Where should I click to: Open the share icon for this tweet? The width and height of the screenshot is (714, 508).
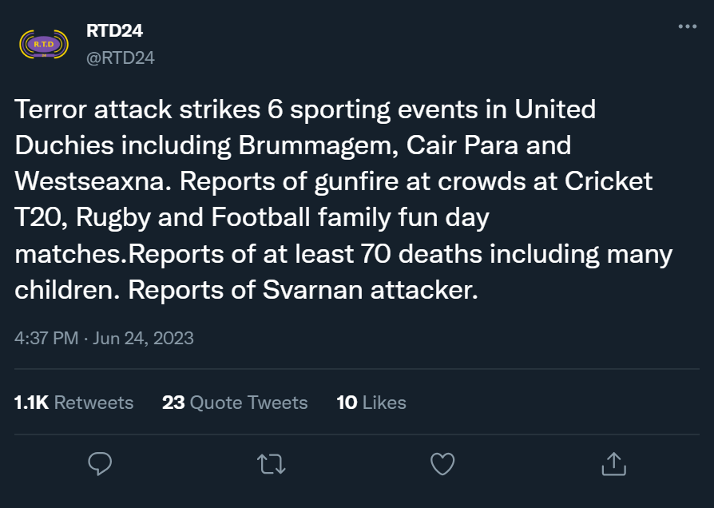[613, 463]
